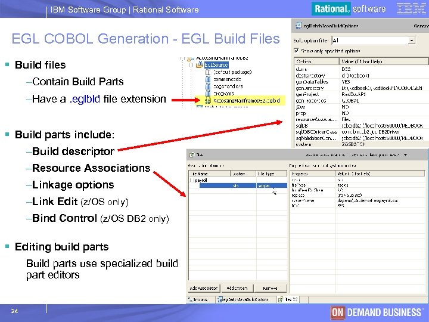429x322 pixels.
Task: Open the Build option filter combo box
Action: click(412, 41)
